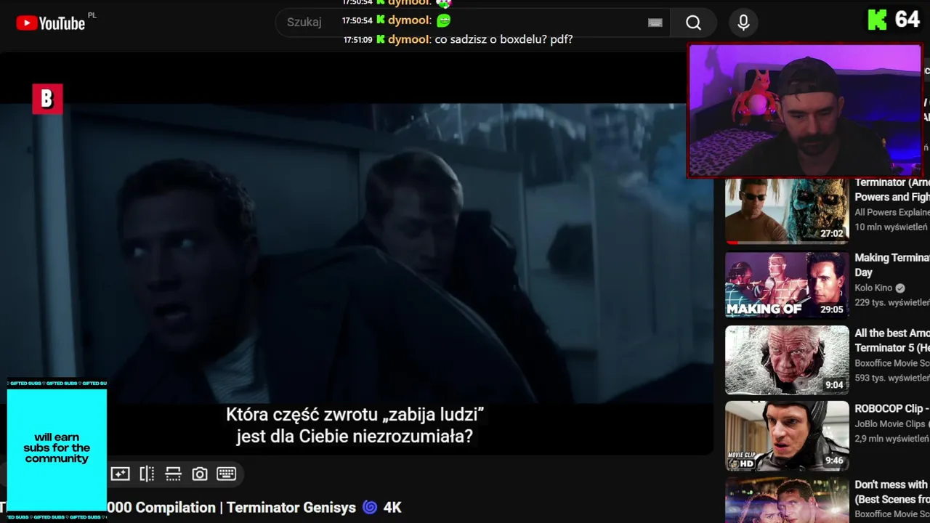The width and height of the screenshot is (930, 523).
Task: Click the green Kick logo beside 64
Action: click(877, 20)
